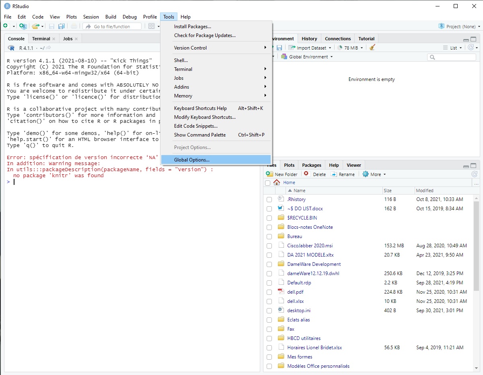Check the box for .Rhistory file
The width and height of the screenshot is (483, 375).
269,199
